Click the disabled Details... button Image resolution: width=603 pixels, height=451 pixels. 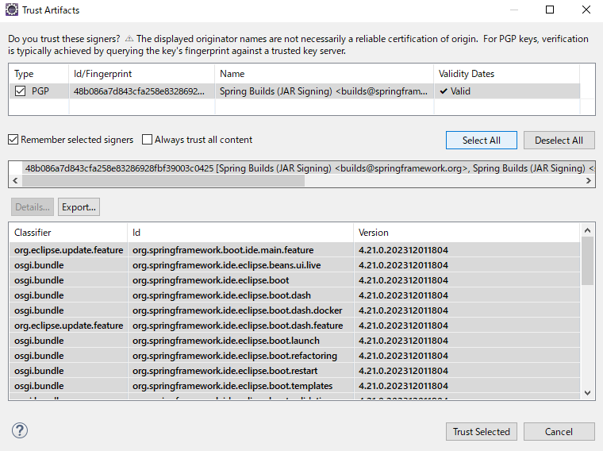tap(33, 207)
